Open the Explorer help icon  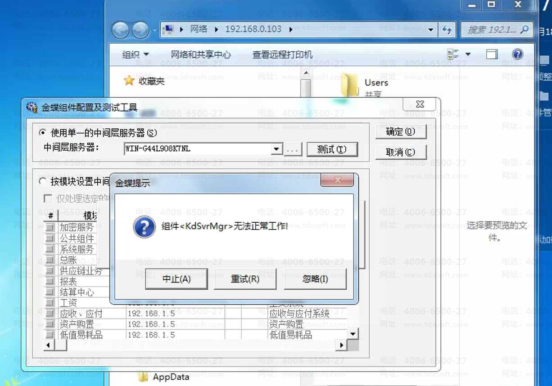pos(517,54)
